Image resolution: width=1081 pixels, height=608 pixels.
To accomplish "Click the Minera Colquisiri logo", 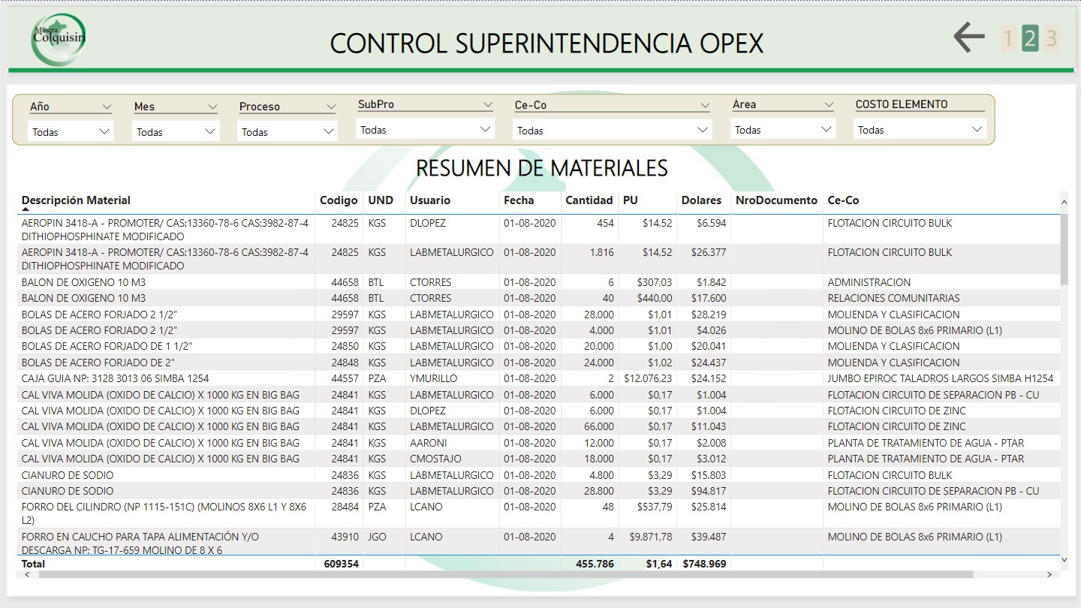I will pos(59,39).
